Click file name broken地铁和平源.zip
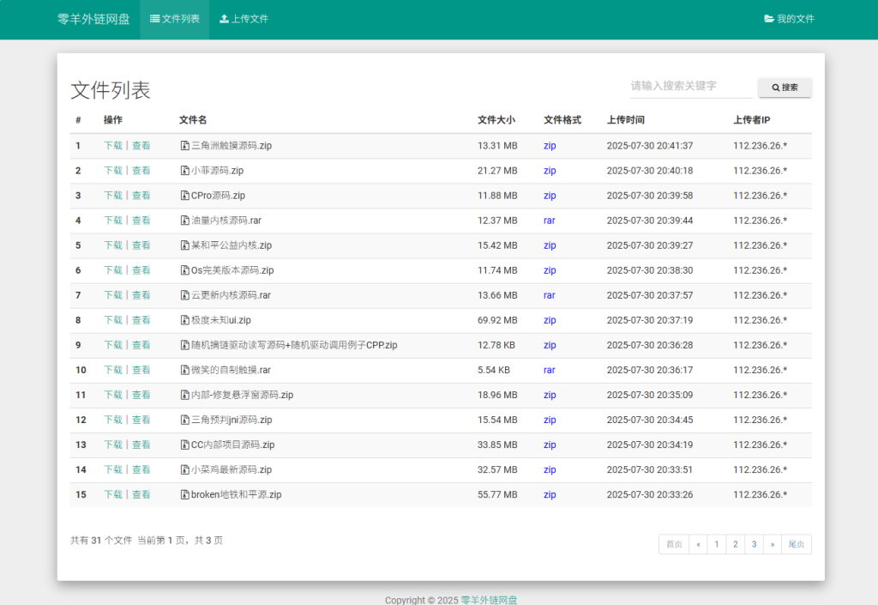This screenshot has width=878, height=605. [237, 494]
